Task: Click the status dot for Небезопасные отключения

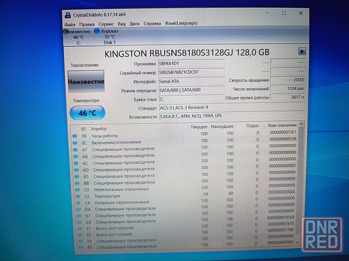Action: pos(78,190)
